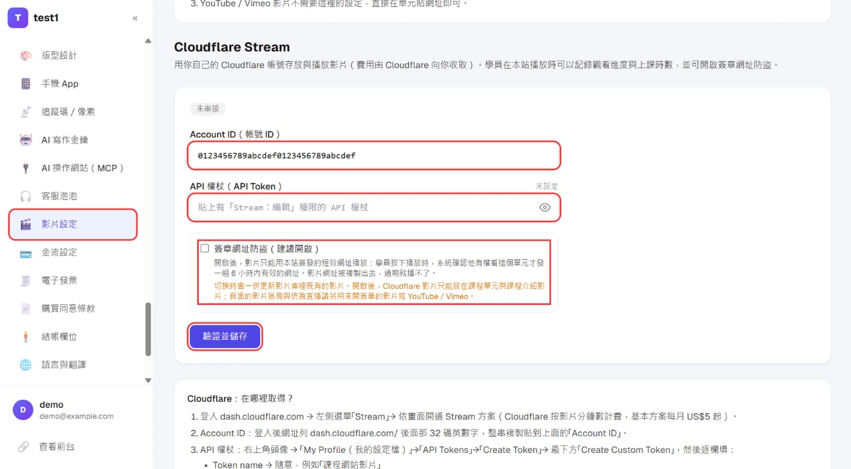
Task: Focus the API Token input field
Action: point(364,208)
